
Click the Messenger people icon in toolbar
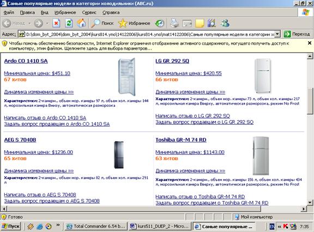click(x=225, y=23)
